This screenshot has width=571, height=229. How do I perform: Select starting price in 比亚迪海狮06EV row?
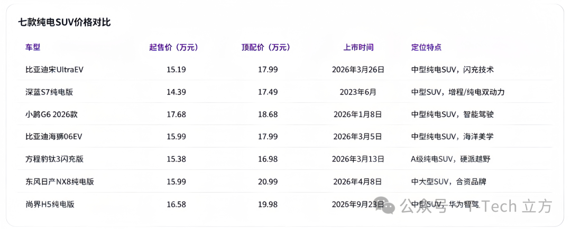coord(176,137)
